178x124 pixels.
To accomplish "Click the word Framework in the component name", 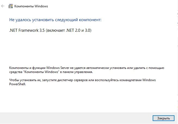I will point(26,30).
